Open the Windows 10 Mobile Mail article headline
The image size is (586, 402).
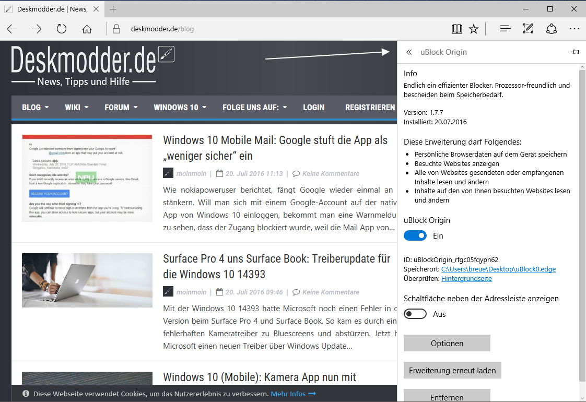pos(275,148)
